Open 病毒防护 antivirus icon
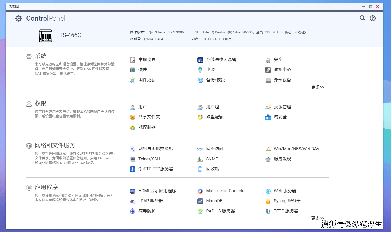This screenshot has width=391, height=232. 133,211
